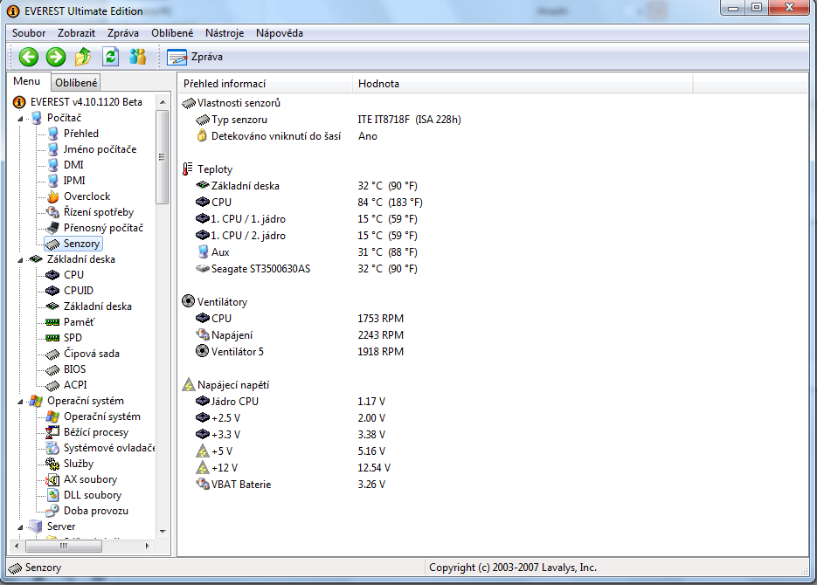The width and height of the screenshot is (817, 585).
Task: Click tree horizontal scroll-right arrow
Action: point(148,546)
